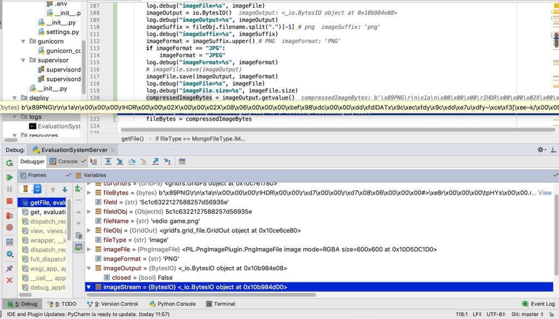Click the Variables panel horizontal scrollbar

pyautogui.click(x=201, y=294)
